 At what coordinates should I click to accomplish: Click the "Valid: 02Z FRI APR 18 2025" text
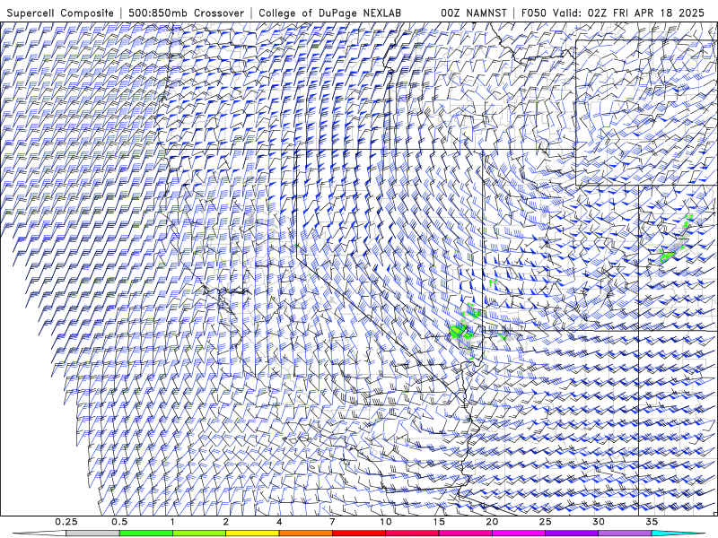[628, 13]
